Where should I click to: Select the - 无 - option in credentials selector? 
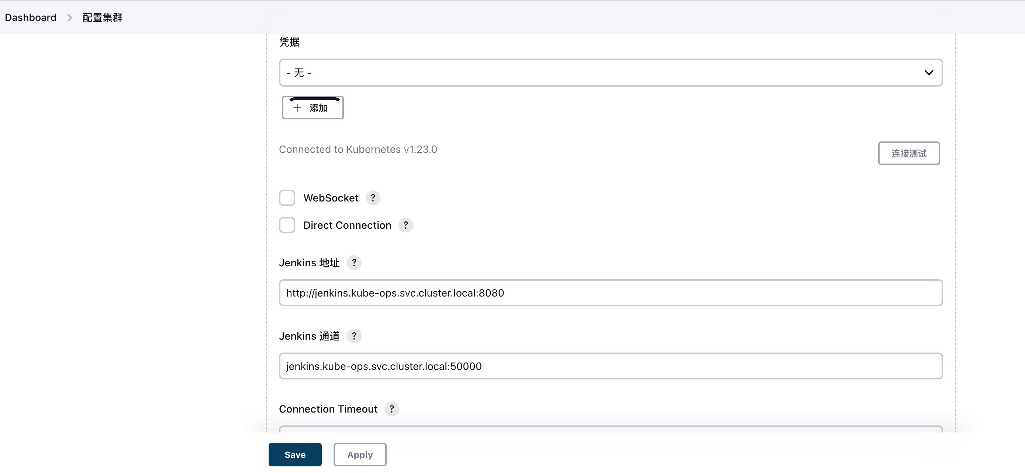(x=299, y=72)
